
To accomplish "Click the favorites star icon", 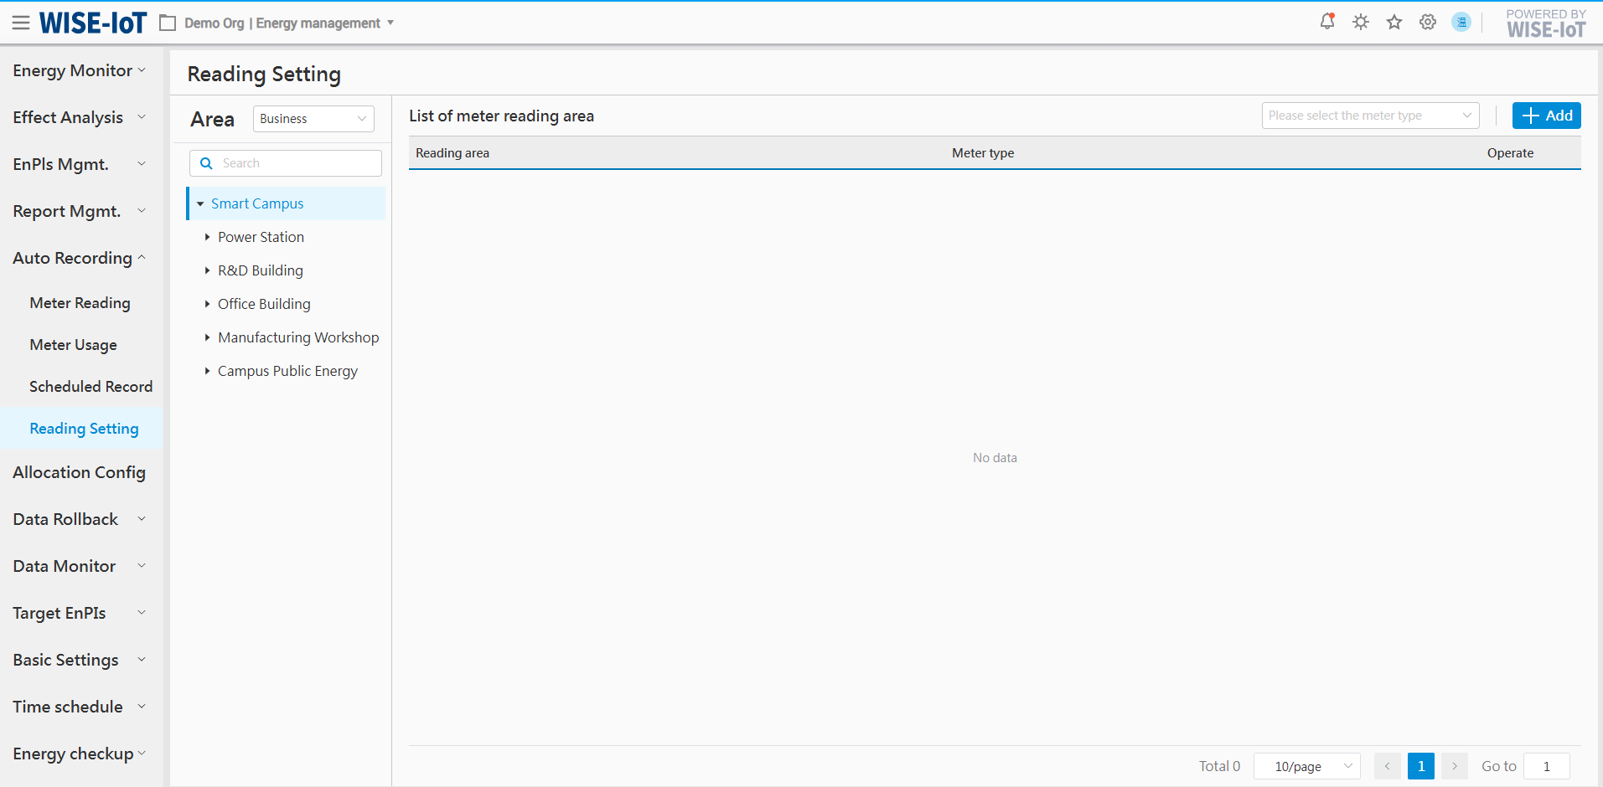I will (x=1394, y=22).
